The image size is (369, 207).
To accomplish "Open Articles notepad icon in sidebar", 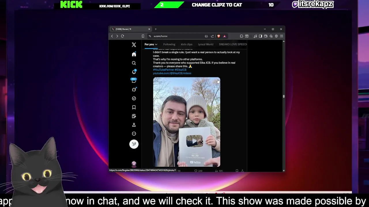I will point(134,116).
